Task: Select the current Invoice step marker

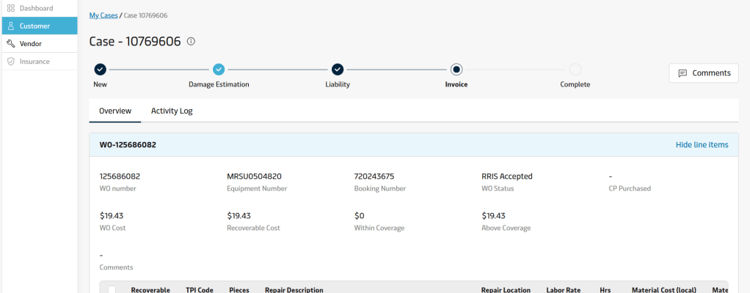Action: pyautogui.click(x=456, y=70)
